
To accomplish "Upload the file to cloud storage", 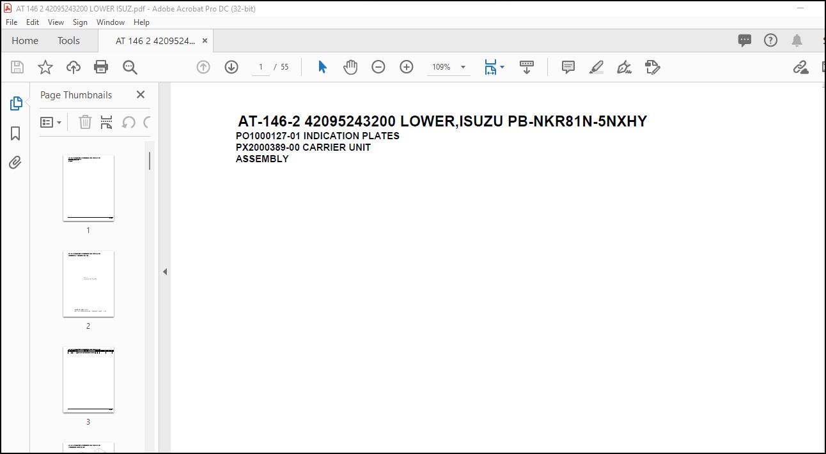I will click(74, 67).
